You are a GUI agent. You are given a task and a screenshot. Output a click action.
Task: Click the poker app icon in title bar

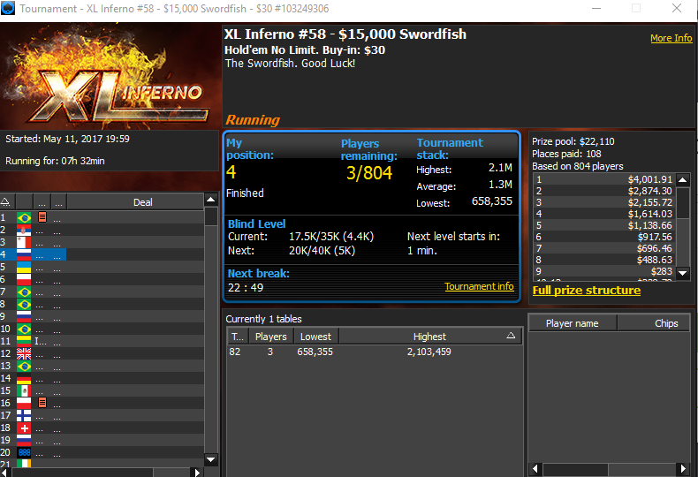[8, 8]
